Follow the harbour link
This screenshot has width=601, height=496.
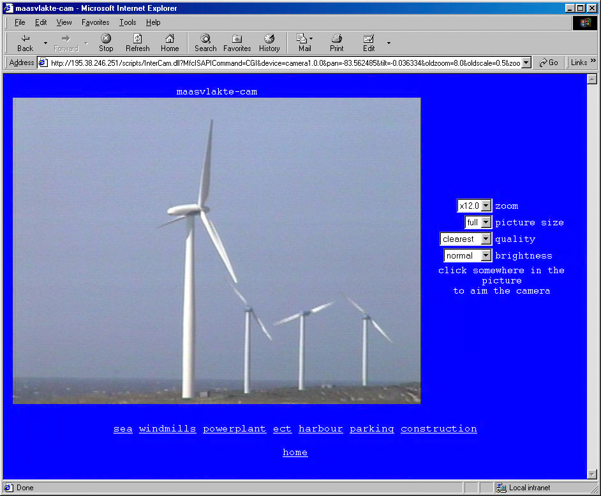pos(321,428)
